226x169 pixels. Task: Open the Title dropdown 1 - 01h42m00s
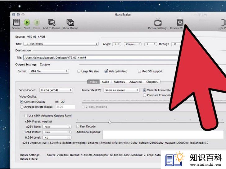pyautogui.click(x=61, y=44)
